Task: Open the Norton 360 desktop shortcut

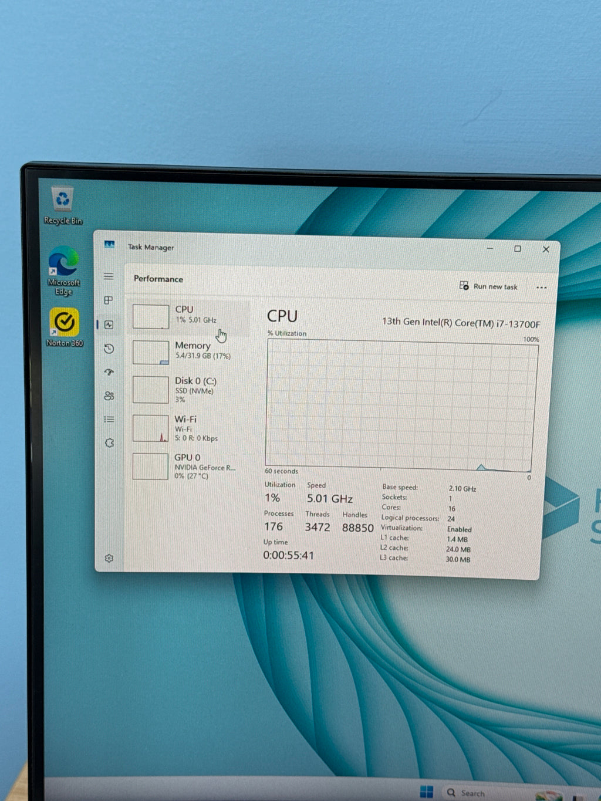Action: click(x=65, y=327)
